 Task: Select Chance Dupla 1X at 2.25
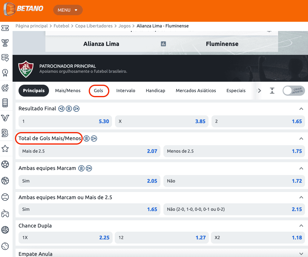(65, 238)
